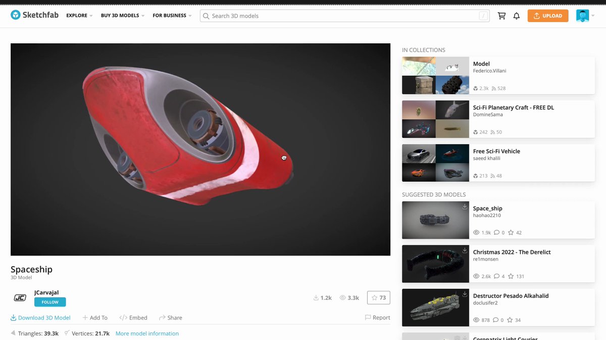Click the download icon on Space_ship thumbnail
This screenshot has height=340, width=606.
(465, 207)
